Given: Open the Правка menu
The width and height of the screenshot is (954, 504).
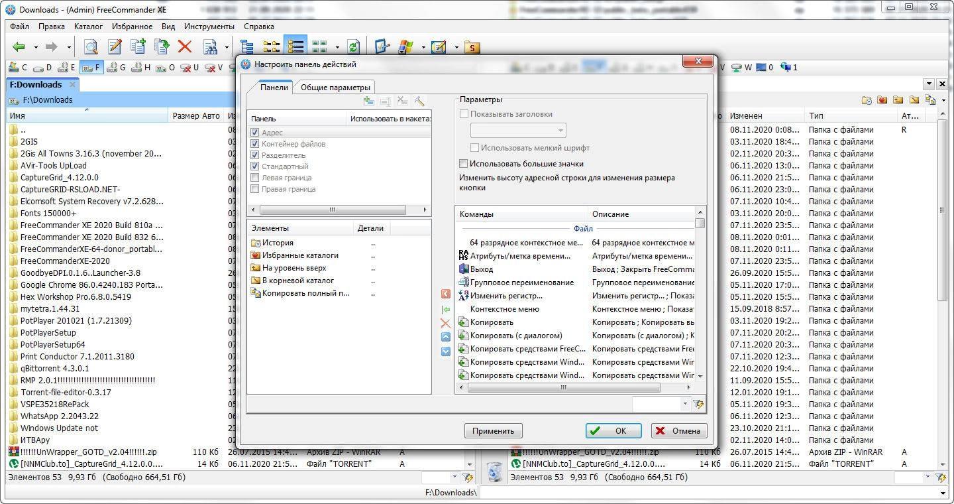Looking at the screenshot, I should click(52, 27).
